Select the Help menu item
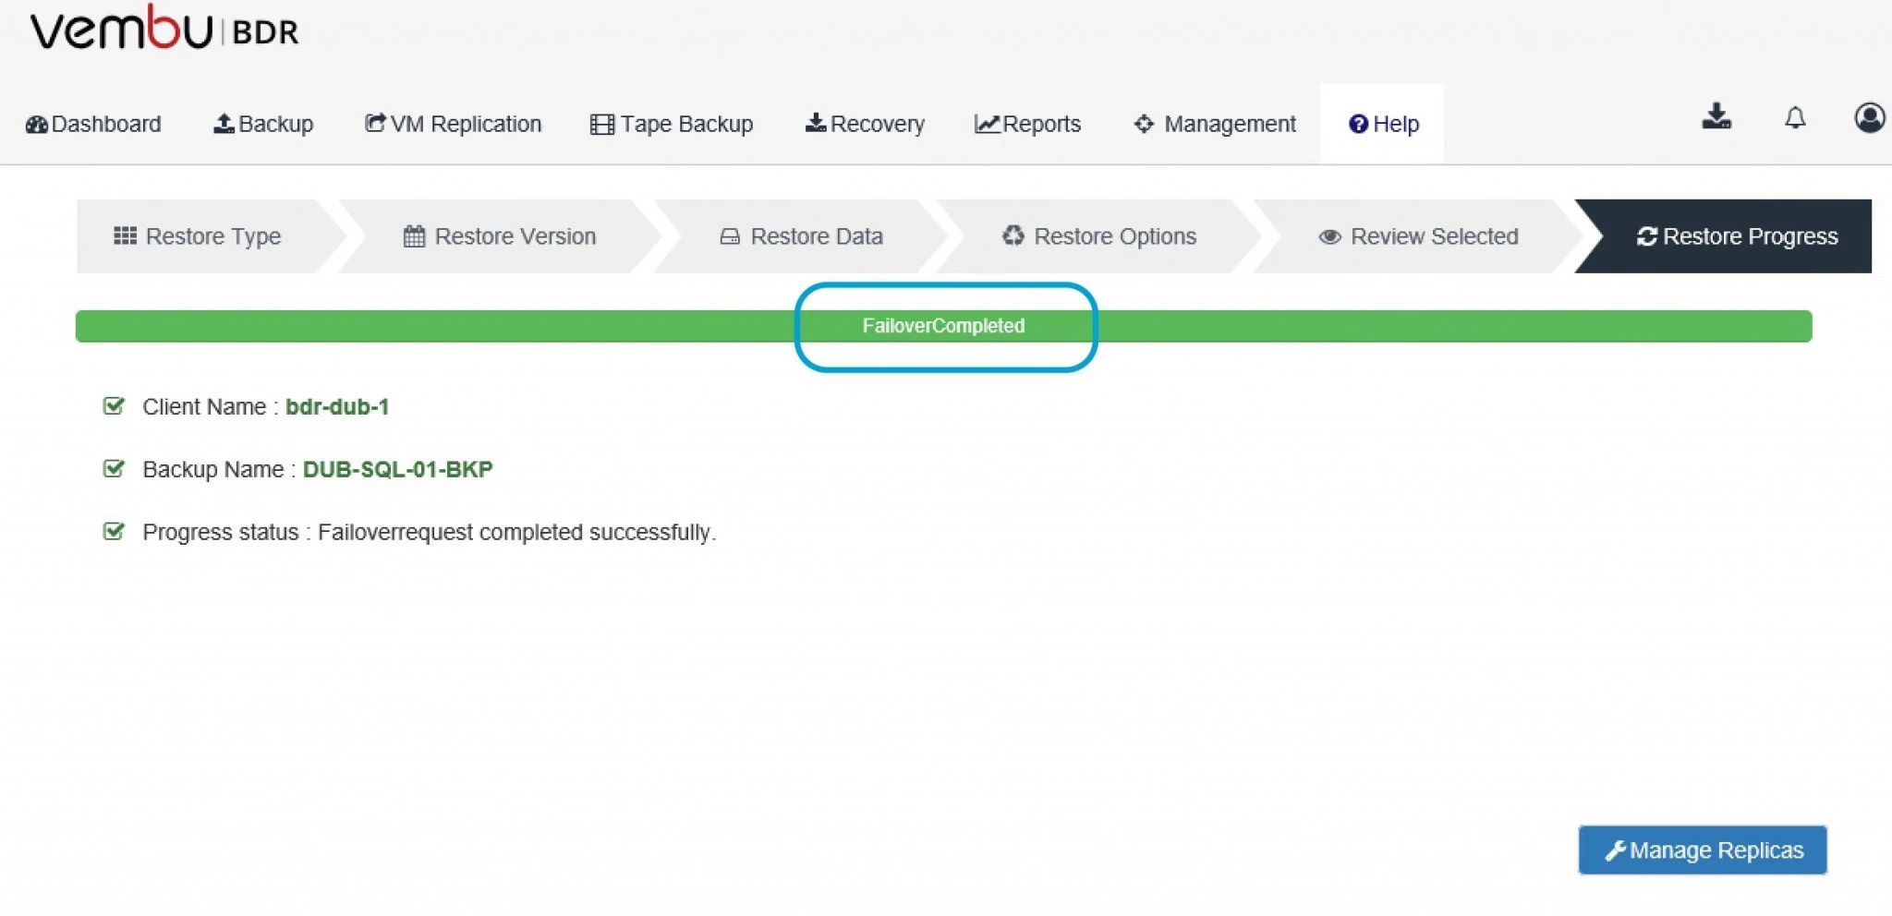Image resolution: width=1892 pixels, height=916 pixels. click(x=1383, y=124)
